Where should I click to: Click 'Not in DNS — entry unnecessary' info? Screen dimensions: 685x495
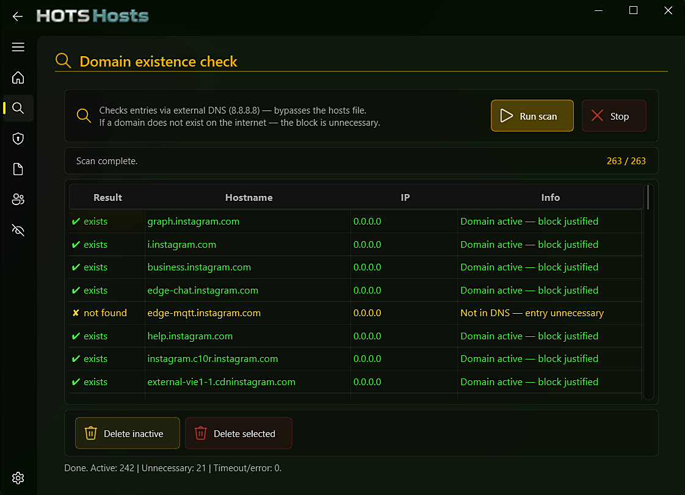[x=532, y=313]
